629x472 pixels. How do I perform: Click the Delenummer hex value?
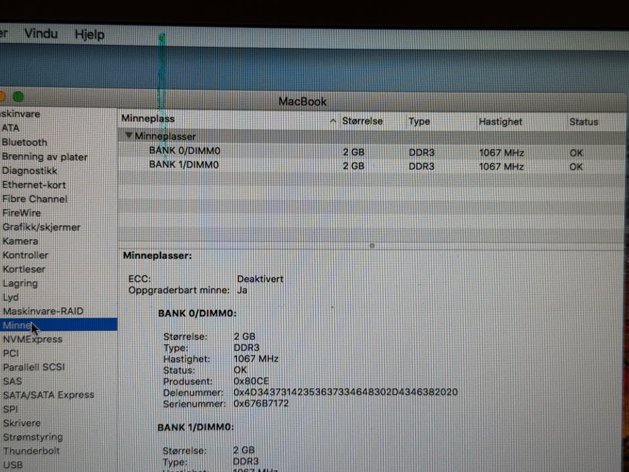(x=345, y=392)
